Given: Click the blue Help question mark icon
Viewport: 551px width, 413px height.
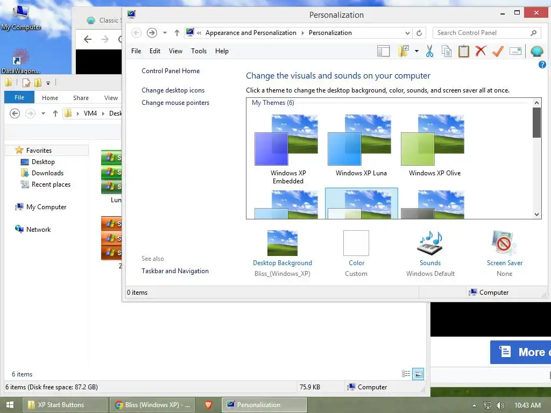Looking at the screenshot, I should pyautogui.click(x=542, y=65).
